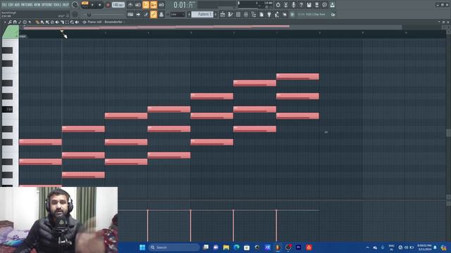Screen dimensions: 451x253
Task: Toggle the orange blend recording button
Action: (x=154, y=5)
